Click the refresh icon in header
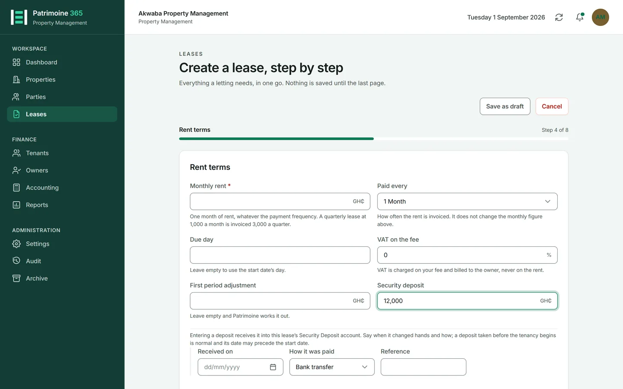 pos(559,17)
